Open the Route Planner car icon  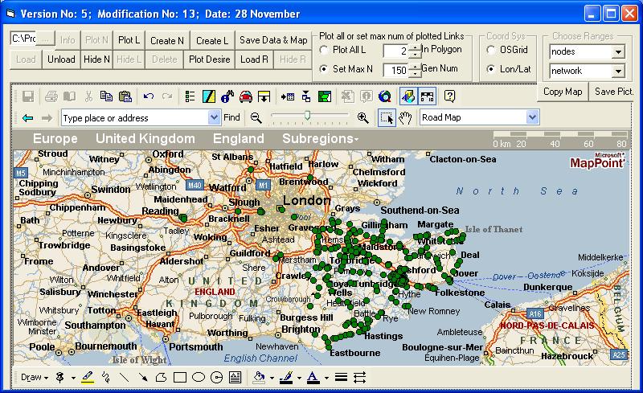246,96
